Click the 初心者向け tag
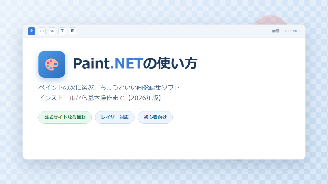This screenshot has width=328, height=184. [x=155, y=117]
